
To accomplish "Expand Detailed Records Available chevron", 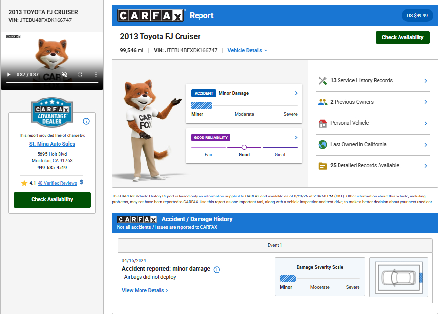I will coord(425,166).
